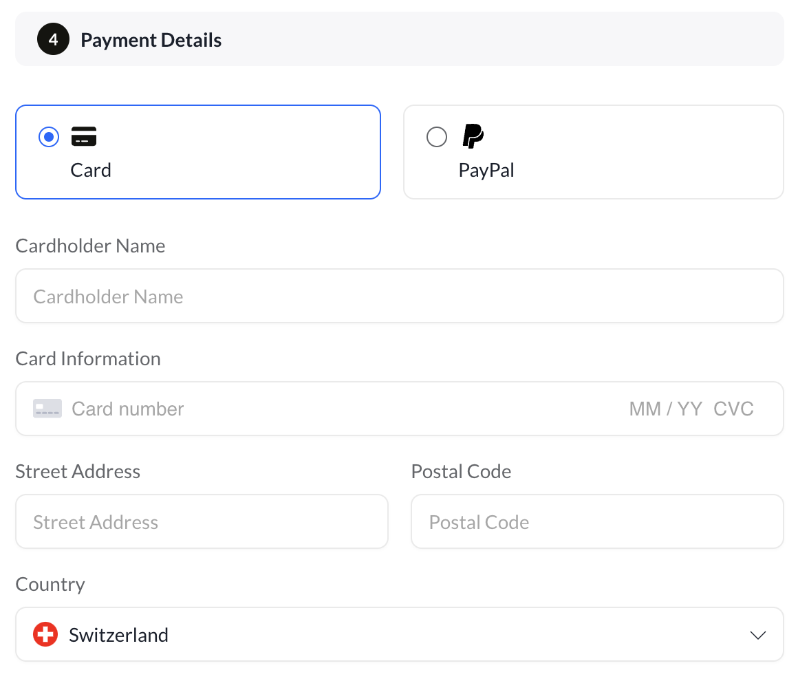Click the PayPal logo icon
This screenshot has width=798, height=681.
(473, 136)
